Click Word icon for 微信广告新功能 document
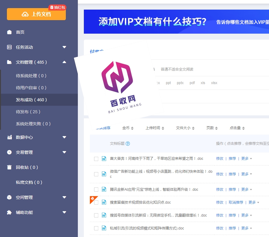This screenshot has width=269, height=237. 104,174
